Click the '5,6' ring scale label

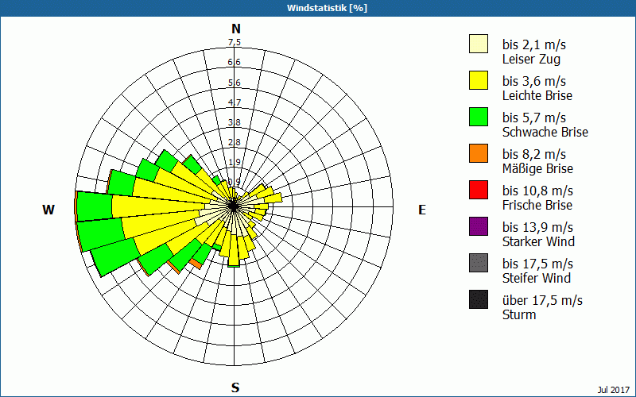(235, 83)
